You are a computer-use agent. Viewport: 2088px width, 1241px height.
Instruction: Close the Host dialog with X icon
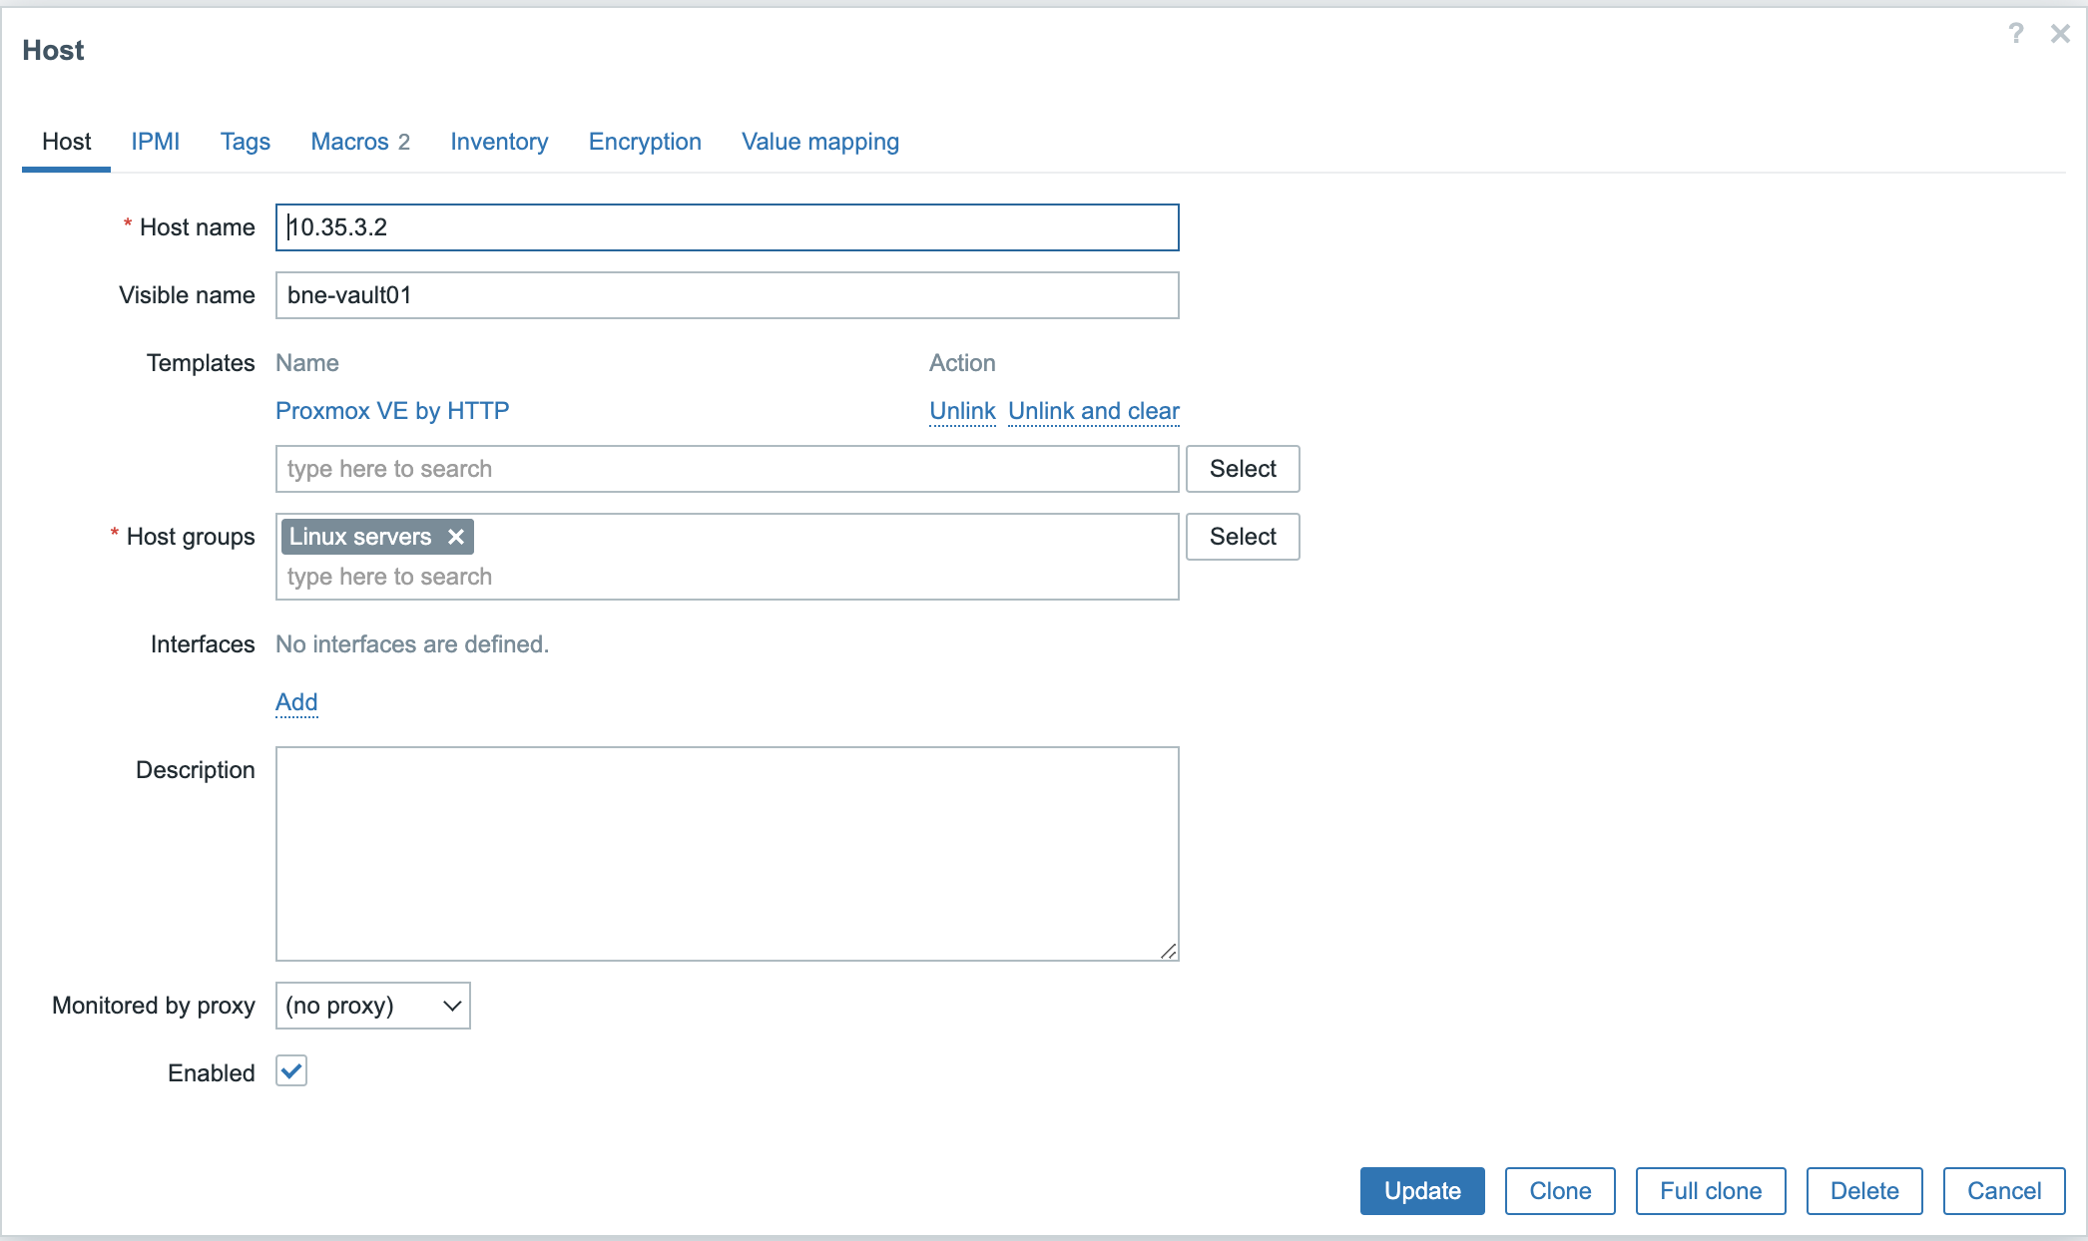[2059, 34]
